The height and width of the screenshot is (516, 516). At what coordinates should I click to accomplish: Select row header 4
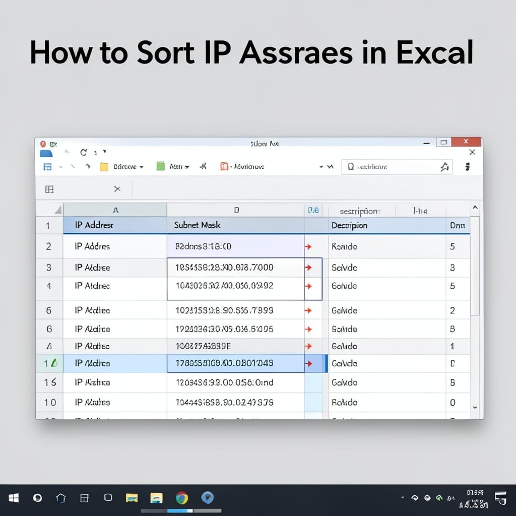pyautogui.click(x=49, y=288)
